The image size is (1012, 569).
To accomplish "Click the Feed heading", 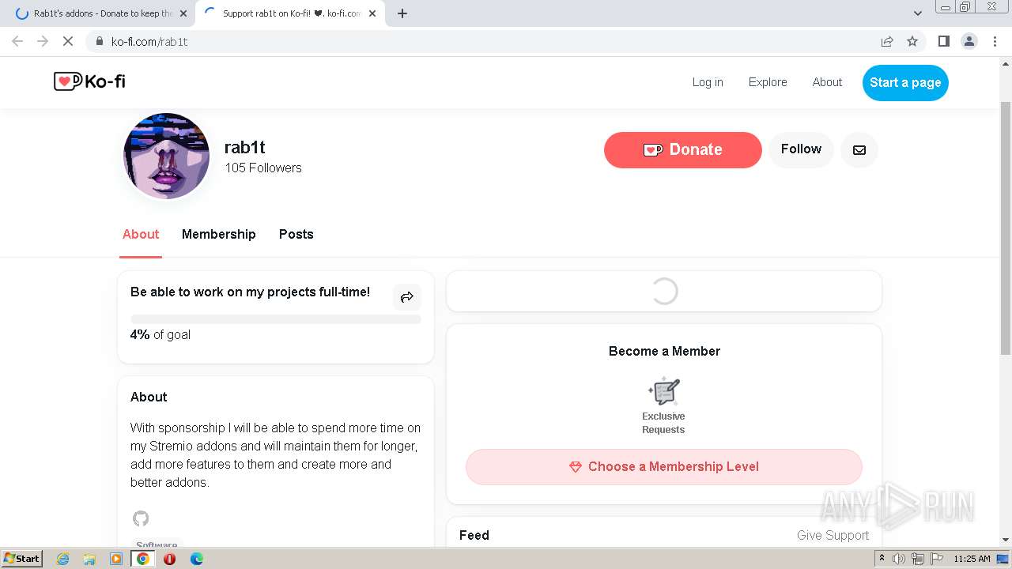I will point(474,535).
